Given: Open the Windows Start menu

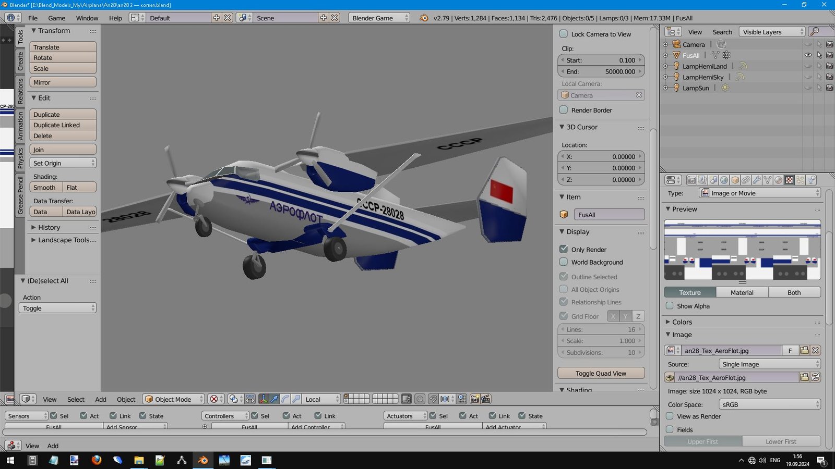Looking at the screenshot, I should 10,460.
